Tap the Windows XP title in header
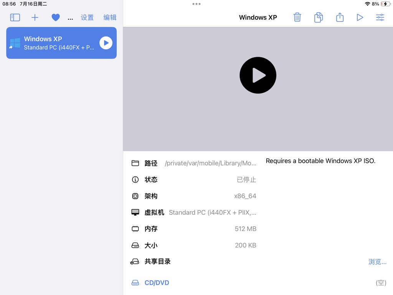 tap(258, 17)
